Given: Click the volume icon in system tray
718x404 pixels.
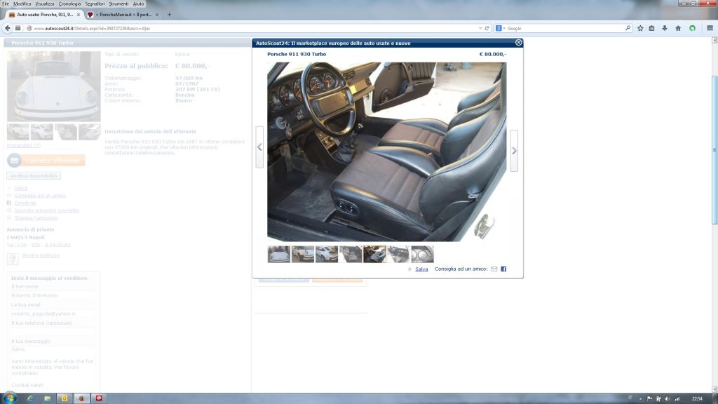Looking at the screenshot, I should click(668, 398).
